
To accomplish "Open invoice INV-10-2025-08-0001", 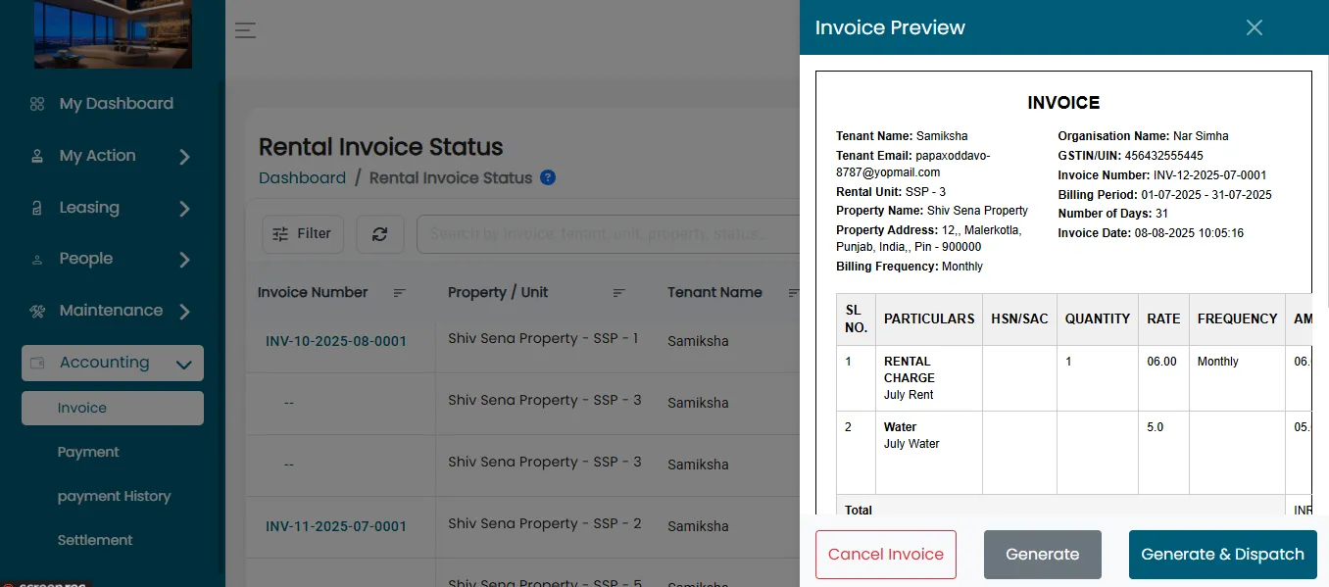I will pyautogui.click(x=336, y=342).
